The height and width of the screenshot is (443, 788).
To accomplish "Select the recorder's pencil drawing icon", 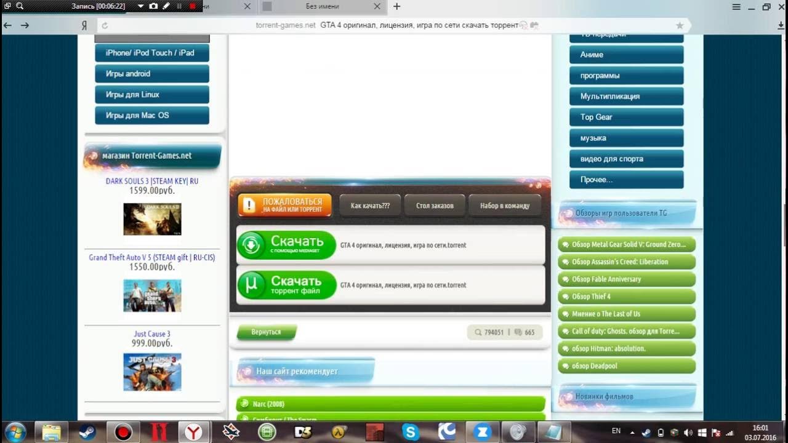I will pyautogui.click(x=166, y=6).
